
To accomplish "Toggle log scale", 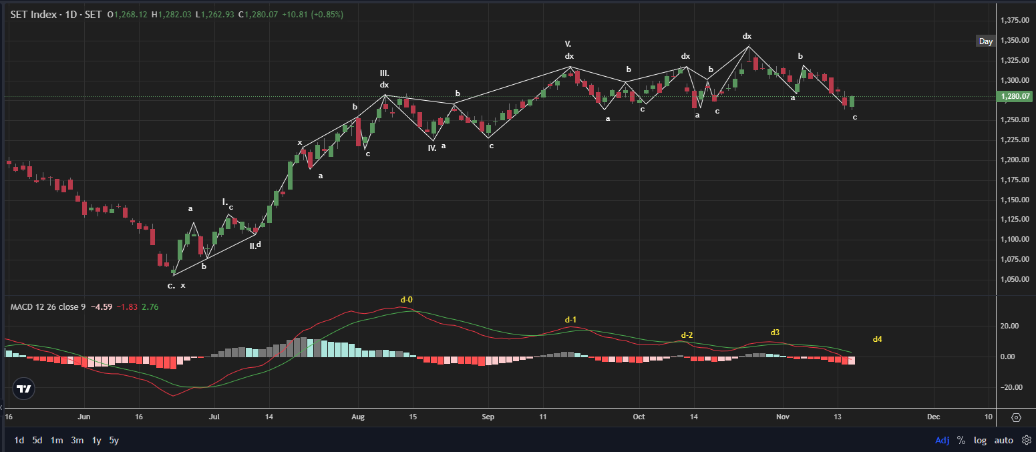I will [980, 440].
